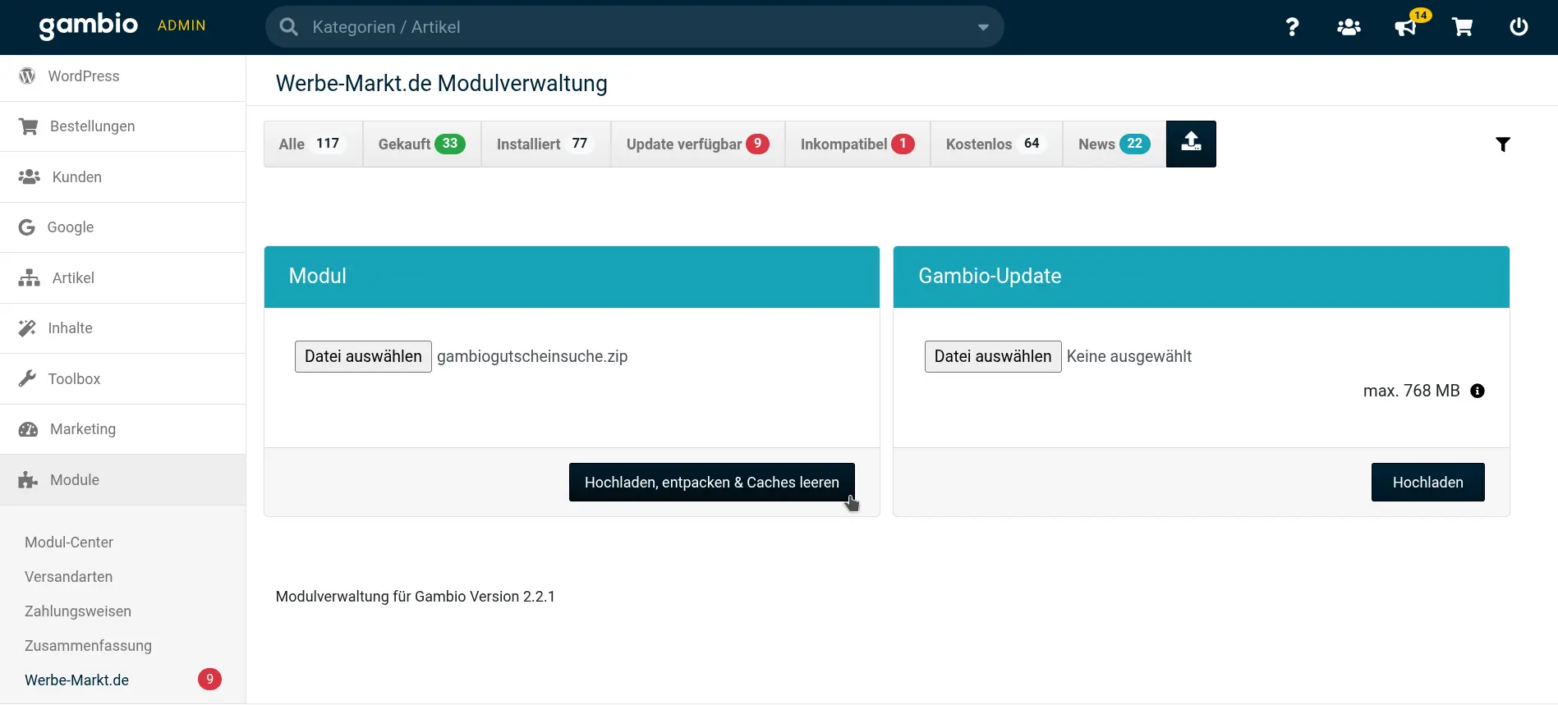Click the Kunden people icon
Viewport: 1558px width, 705px height.
[x=29, y=176]
